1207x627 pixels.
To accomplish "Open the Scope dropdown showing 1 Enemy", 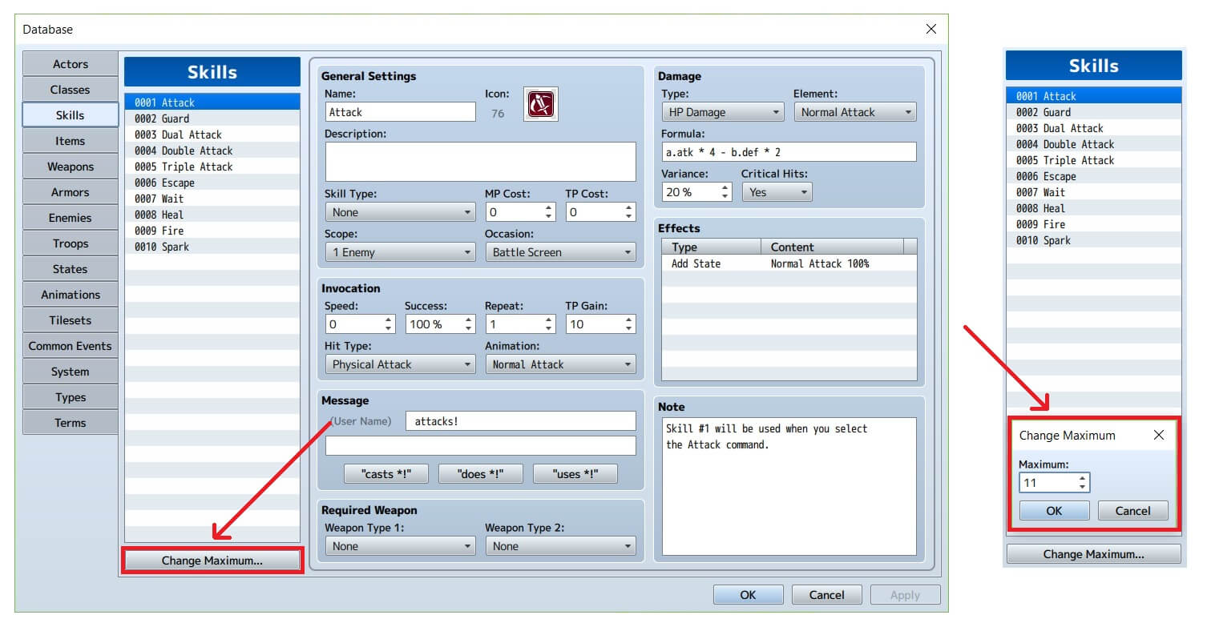I will point(400,252).
